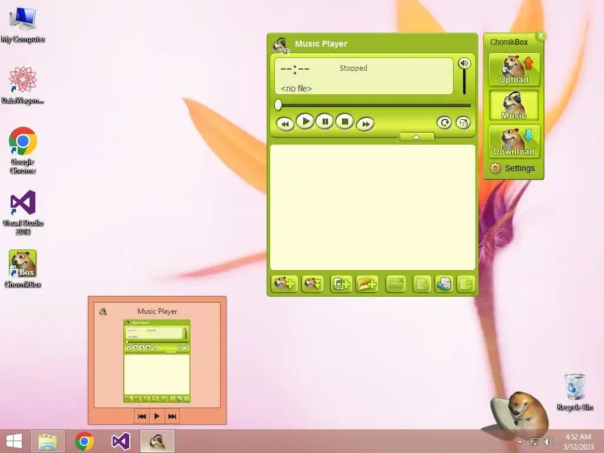Open Music in ChomikBox panel
Viewport: 604px width, 453px height.
coord(514,105)
